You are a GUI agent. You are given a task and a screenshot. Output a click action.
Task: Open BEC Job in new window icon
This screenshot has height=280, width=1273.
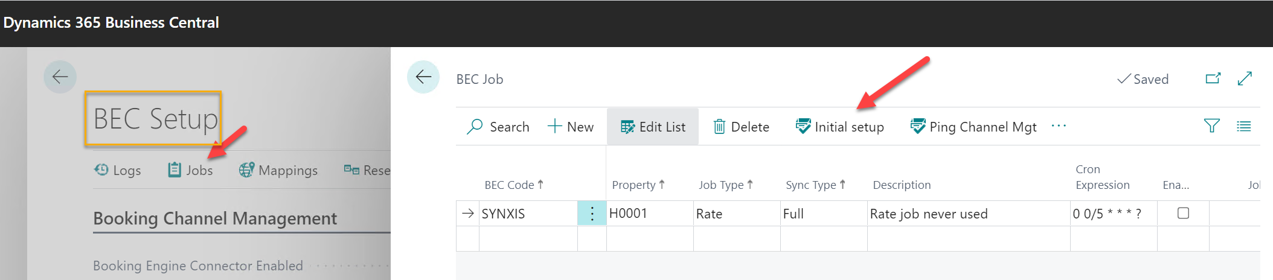click(x=1213, y=78)
